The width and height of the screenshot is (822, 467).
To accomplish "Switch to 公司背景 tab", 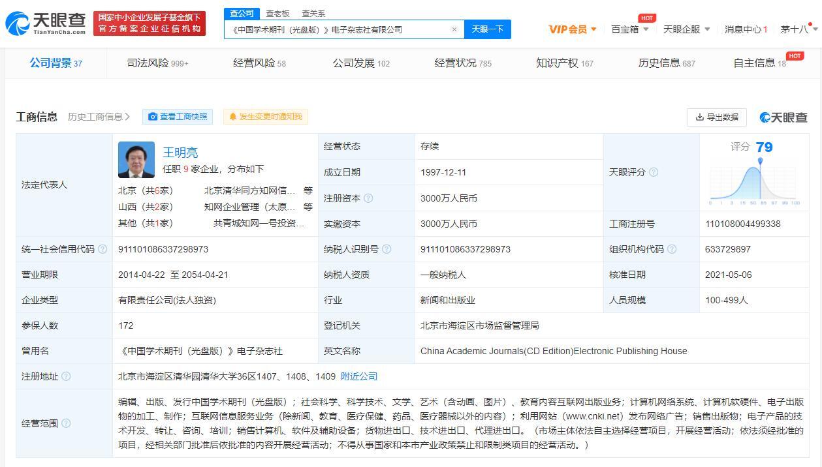I will pos(55,63).
